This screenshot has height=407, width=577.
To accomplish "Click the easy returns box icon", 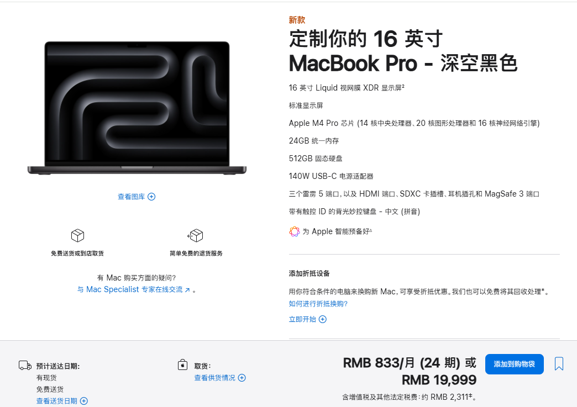I will (196, 235).
